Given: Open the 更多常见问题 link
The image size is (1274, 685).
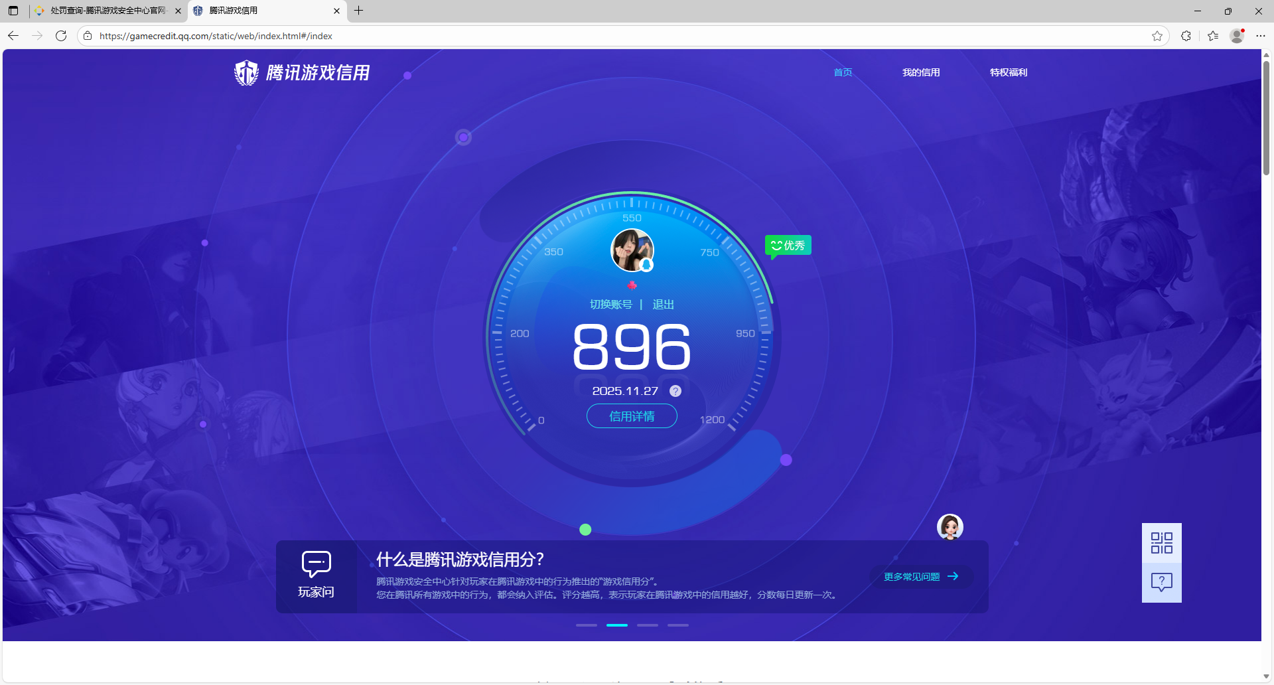Looking at the screenshot, I should [x=920, y=577].
